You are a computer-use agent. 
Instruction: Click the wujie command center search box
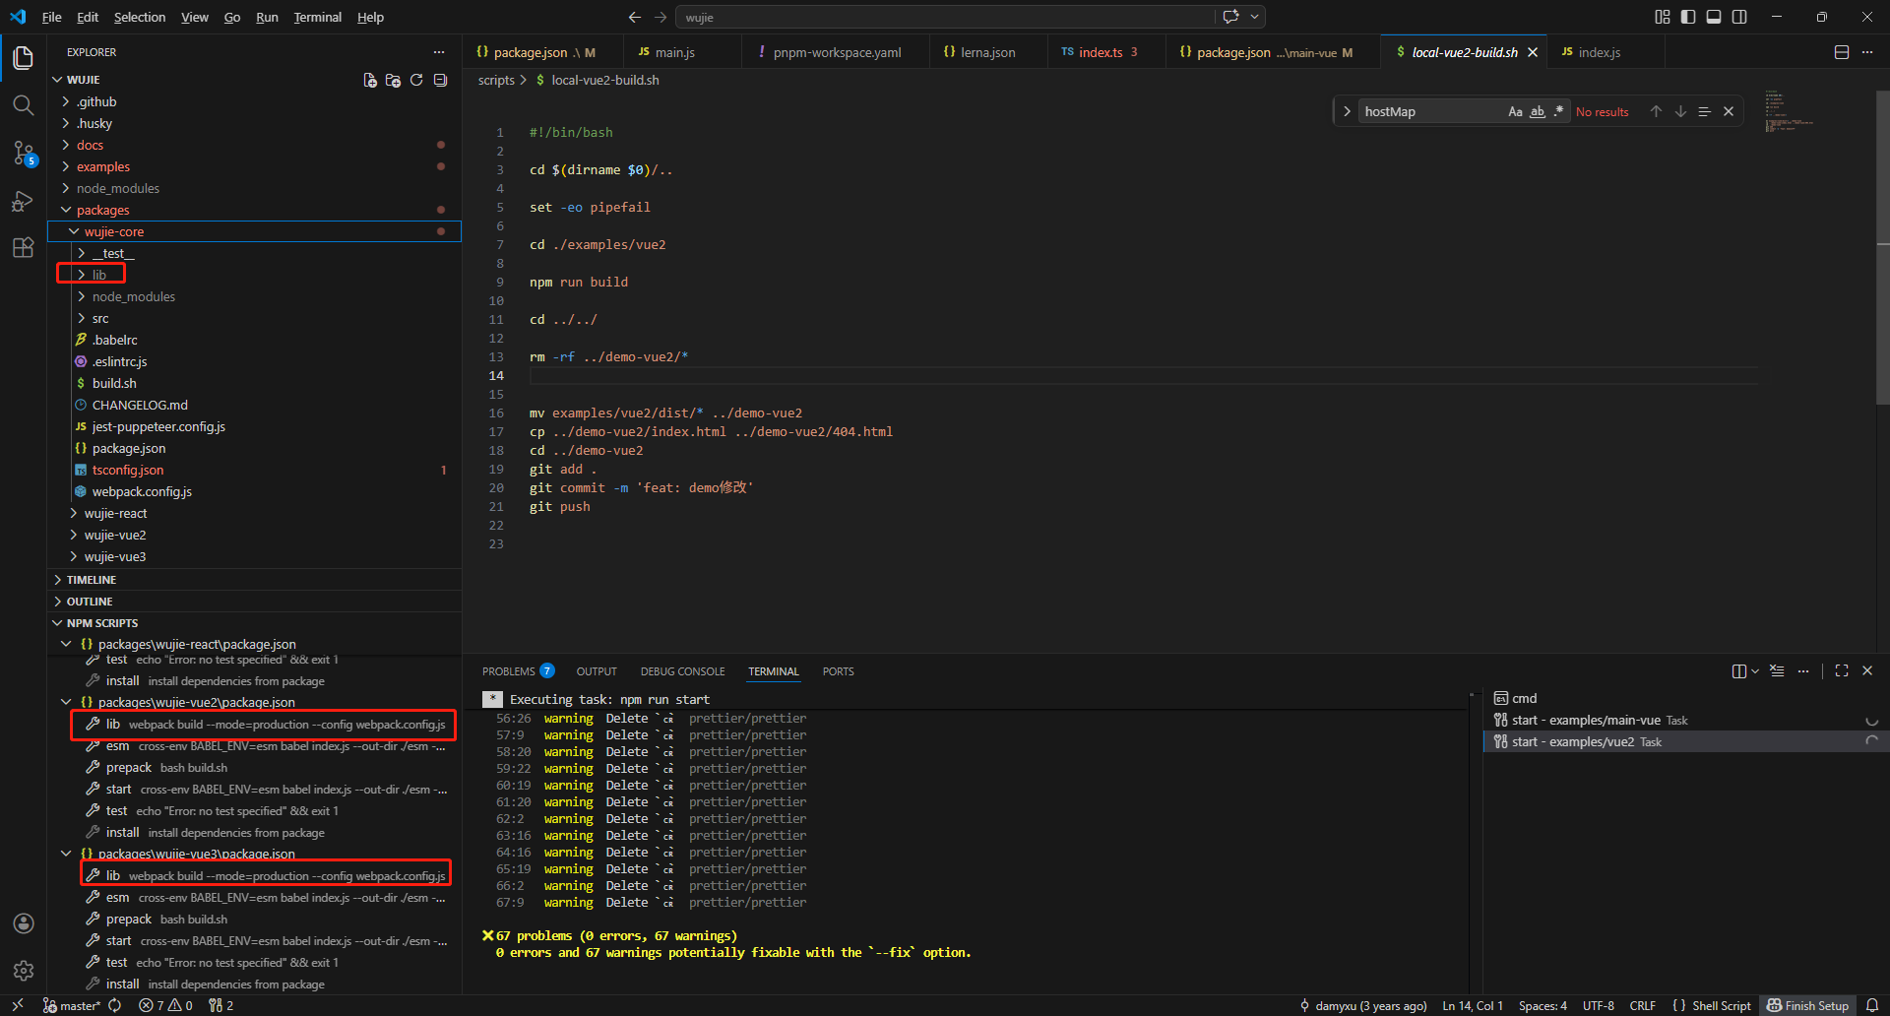click(945, 17)
